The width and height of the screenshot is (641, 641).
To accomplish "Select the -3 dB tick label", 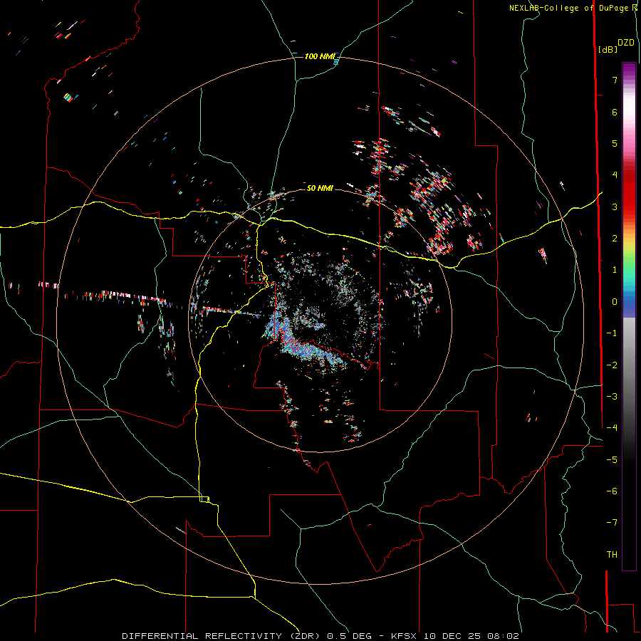I will (612, 397).
